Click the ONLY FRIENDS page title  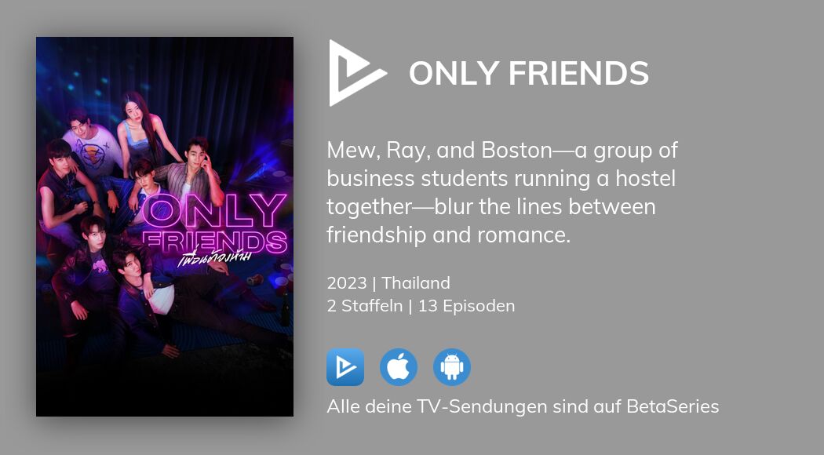click(528, 73)
